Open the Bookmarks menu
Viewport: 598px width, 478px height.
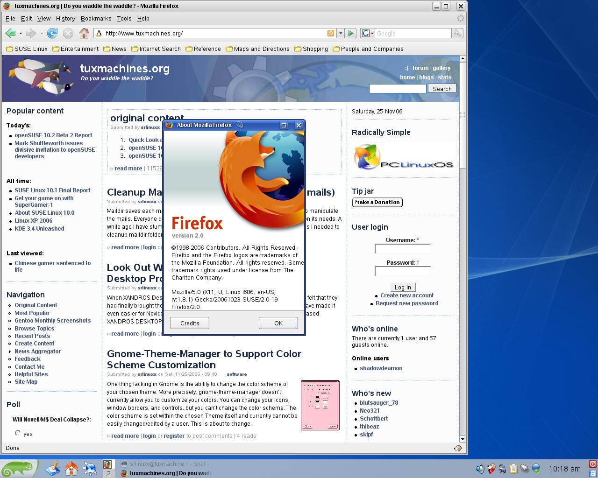coord(96,19)
